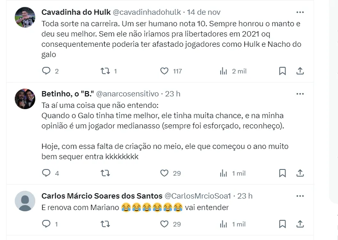
Task: Share Cavadinha do Hulk's tweet
Action: (300, 71)
